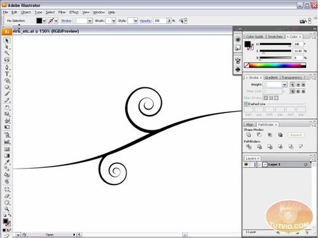Click the Stroke link in control bar
Image resolution: width=318 pixels, height=238 pixels.
coord(66,20)
